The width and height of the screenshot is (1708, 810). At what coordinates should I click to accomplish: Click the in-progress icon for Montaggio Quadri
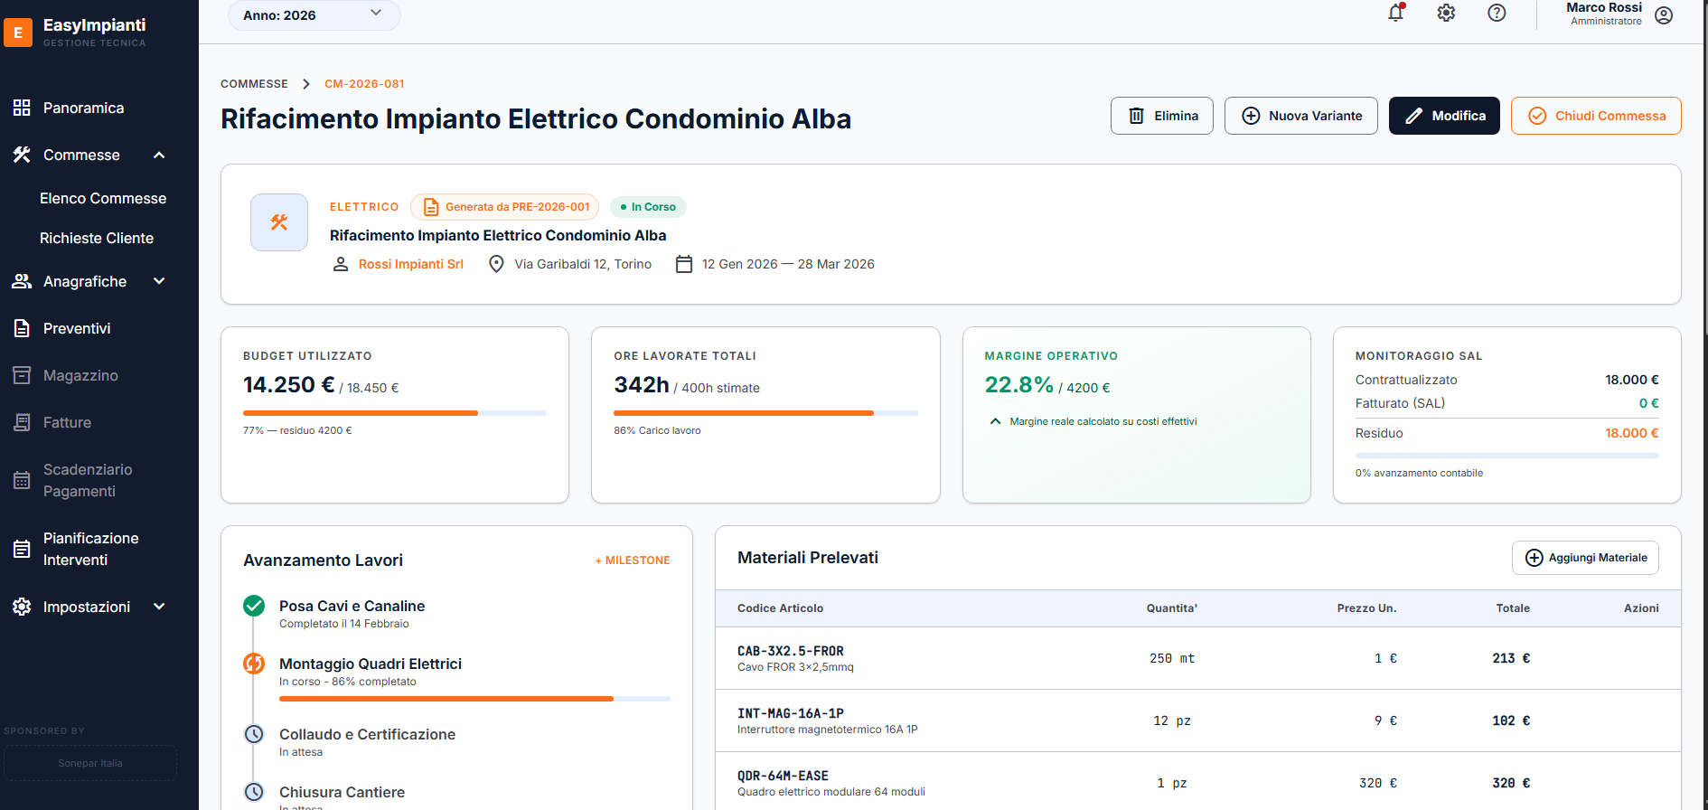point(254,664)
